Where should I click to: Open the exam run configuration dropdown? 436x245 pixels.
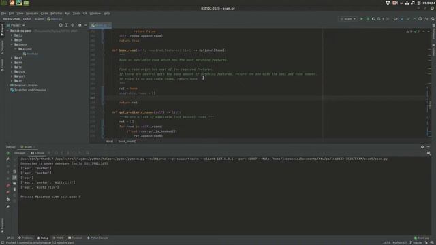point(348,19)
